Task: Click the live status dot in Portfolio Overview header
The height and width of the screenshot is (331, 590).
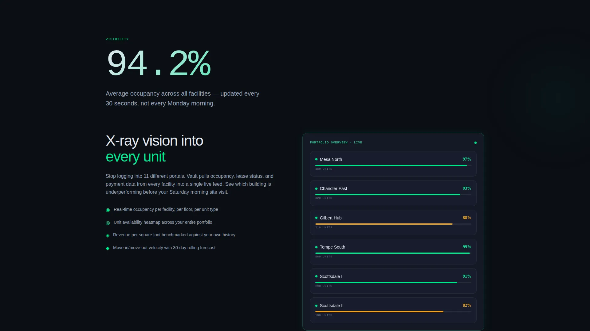Action: (475, 143)
